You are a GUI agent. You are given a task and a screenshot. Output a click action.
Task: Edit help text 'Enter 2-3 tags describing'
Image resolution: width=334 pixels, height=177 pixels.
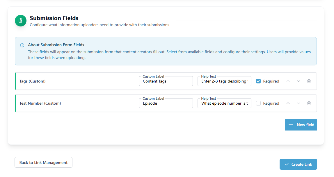tap(224, 81)
